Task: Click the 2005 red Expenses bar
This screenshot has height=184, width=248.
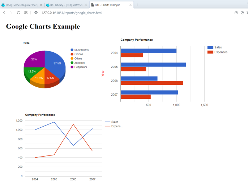Action: pyautogui.click(x=133, y=69)
